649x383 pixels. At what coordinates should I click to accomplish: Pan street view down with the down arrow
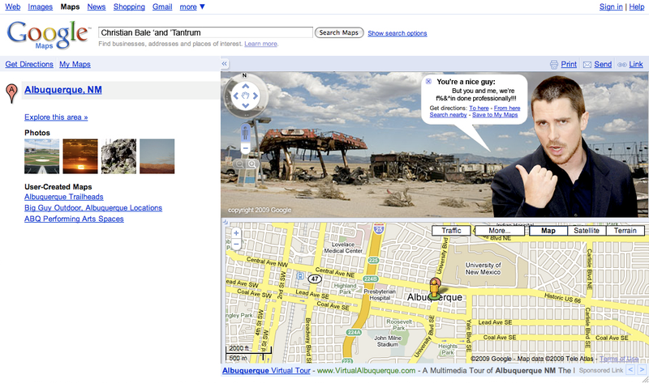246,106
